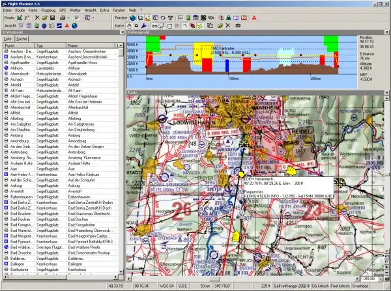
Task: Click the globe icon in Fenster toolbar
Action: click(133, 18)
